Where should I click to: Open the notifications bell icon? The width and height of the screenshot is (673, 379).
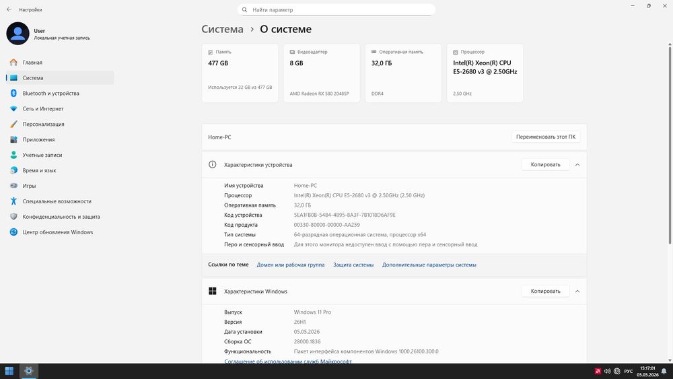coord(664,372)
